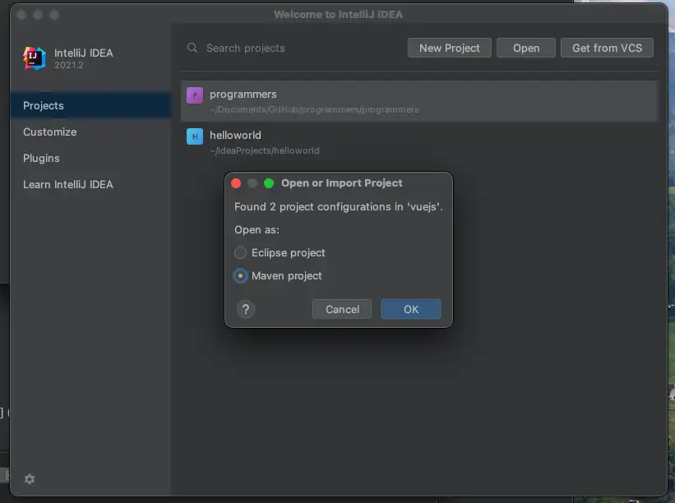Click the green zoom button of the dialog
Viewport: 675px width, 503px height.
[269, 183]
